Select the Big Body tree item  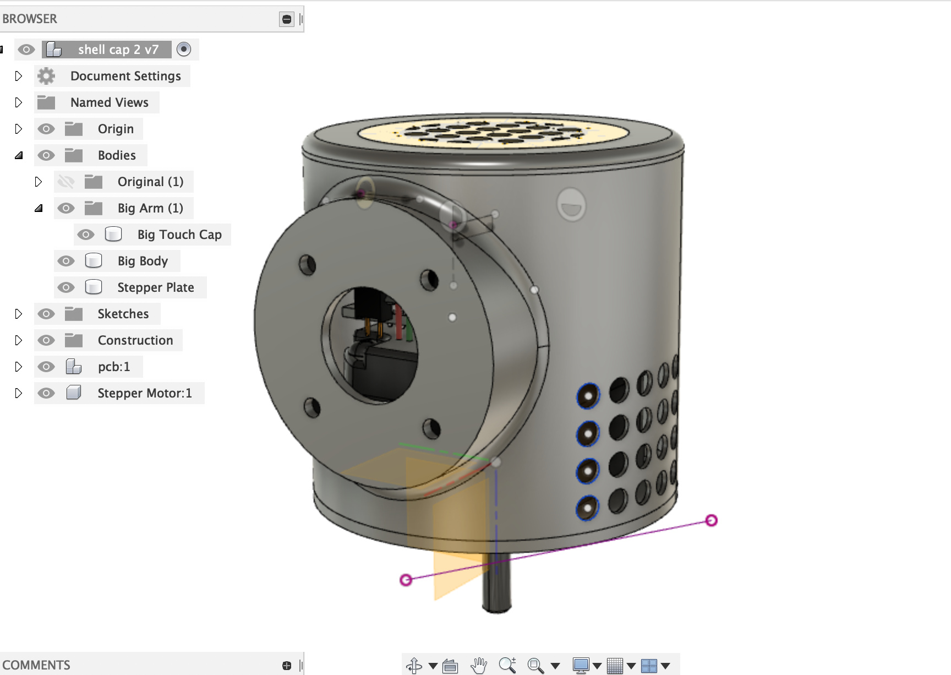click(x=143, y=261)
